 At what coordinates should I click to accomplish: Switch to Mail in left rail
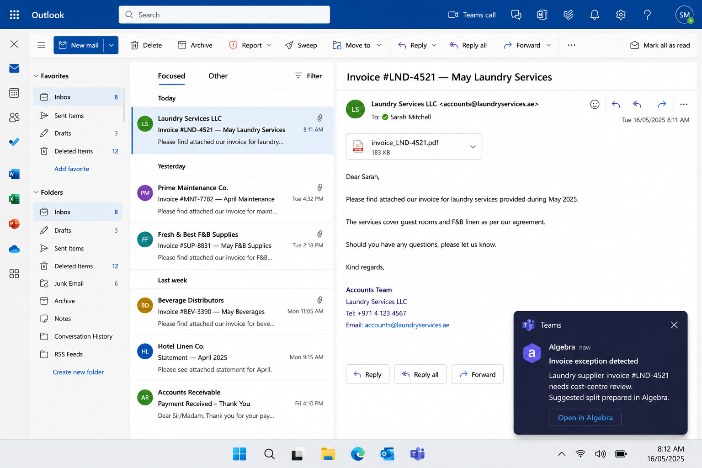[14, 69]
